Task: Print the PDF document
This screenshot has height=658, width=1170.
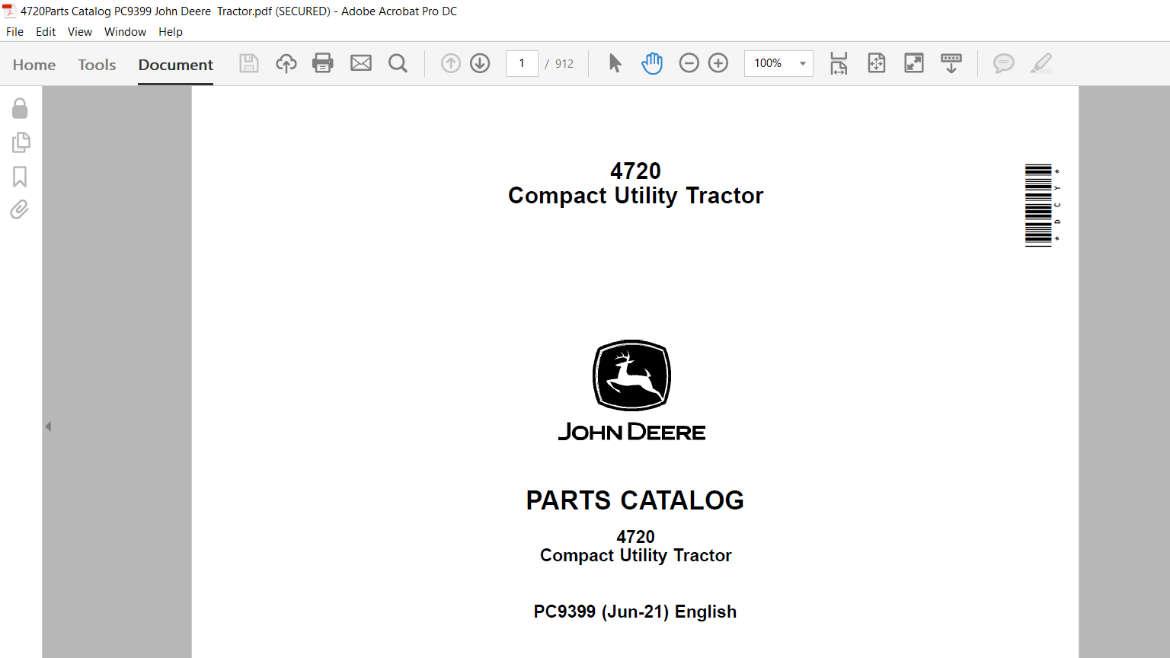Action: (323, 63)
